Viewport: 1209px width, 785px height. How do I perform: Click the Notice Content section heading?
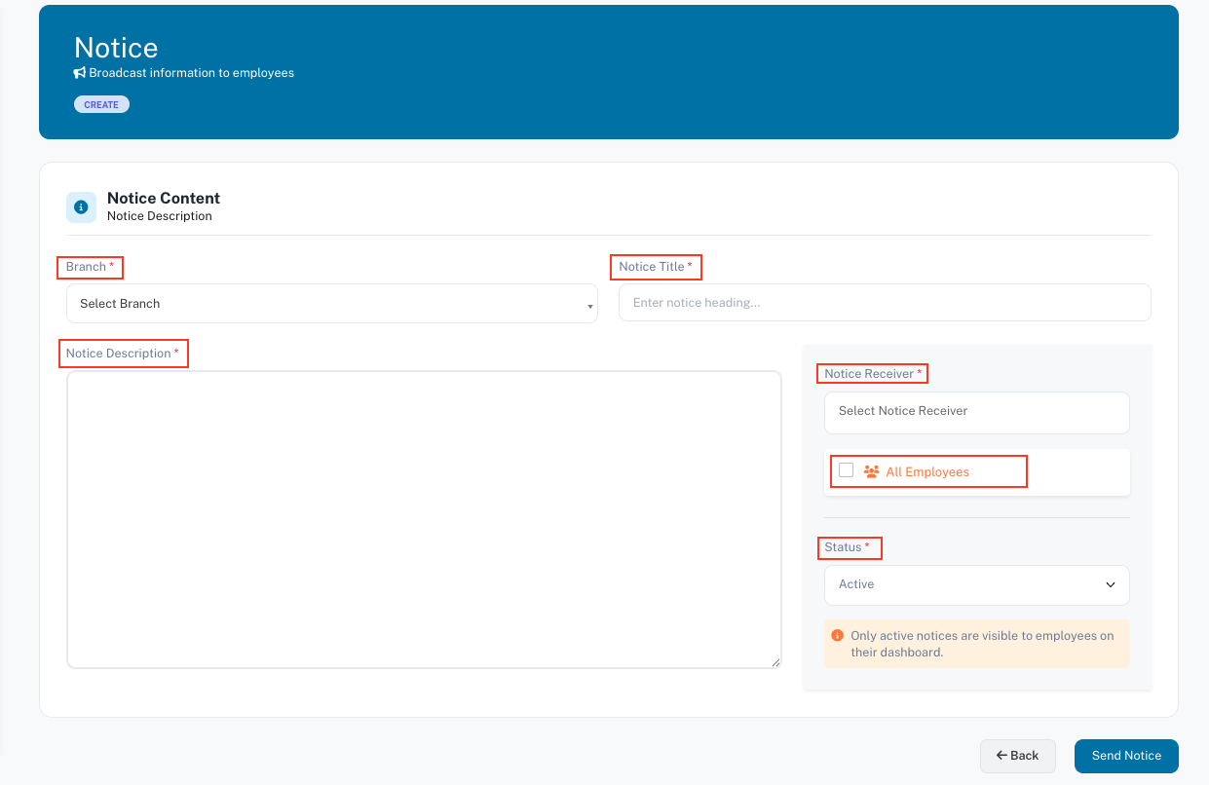(x=164, y=198)
